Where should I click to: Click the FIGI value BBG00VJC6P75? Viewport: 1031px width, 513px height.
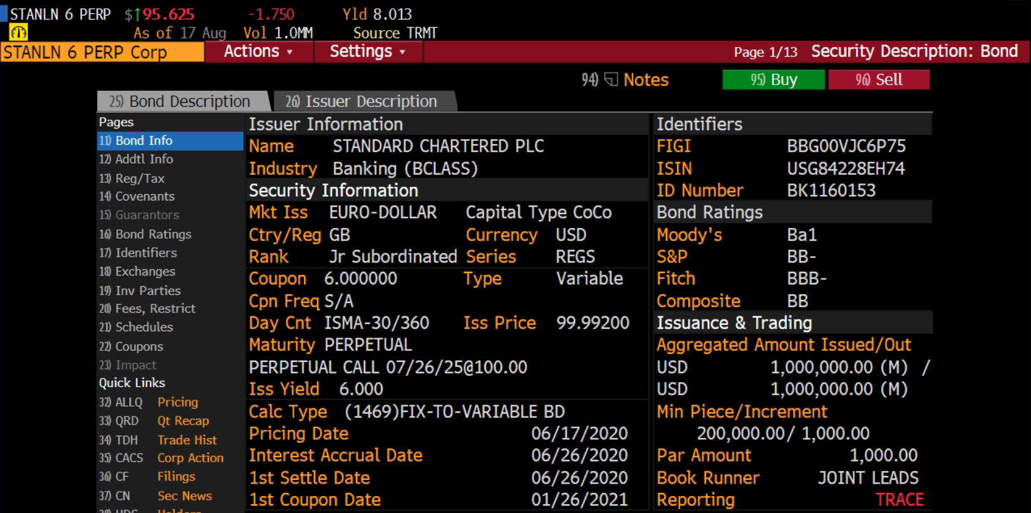coord(846,146)
